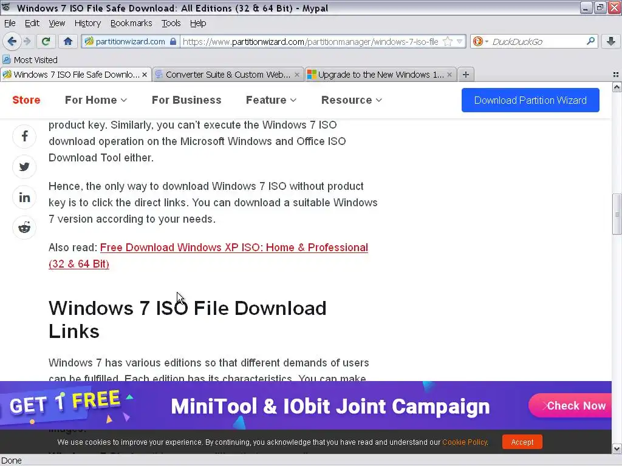Click the padlock security icon in address bar

point(173,41)
